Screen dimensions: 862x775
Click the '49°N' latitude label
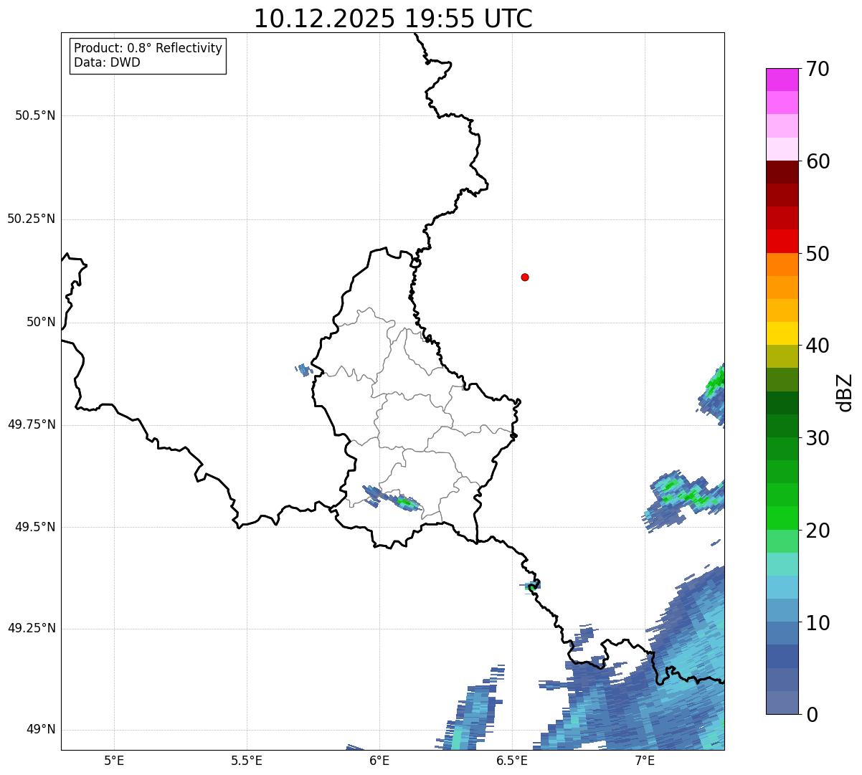point(42,730)
